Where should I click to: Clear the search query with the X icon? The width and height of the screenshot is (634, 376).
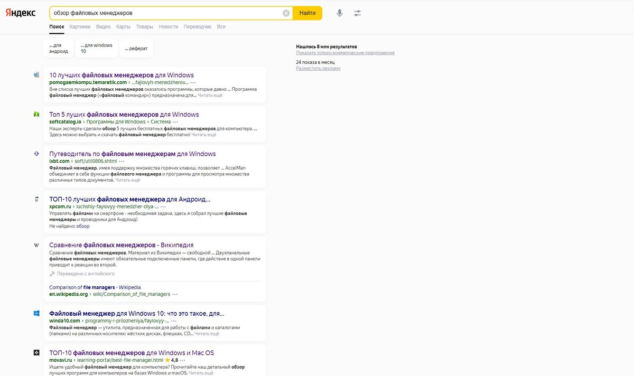click(286, 13)
